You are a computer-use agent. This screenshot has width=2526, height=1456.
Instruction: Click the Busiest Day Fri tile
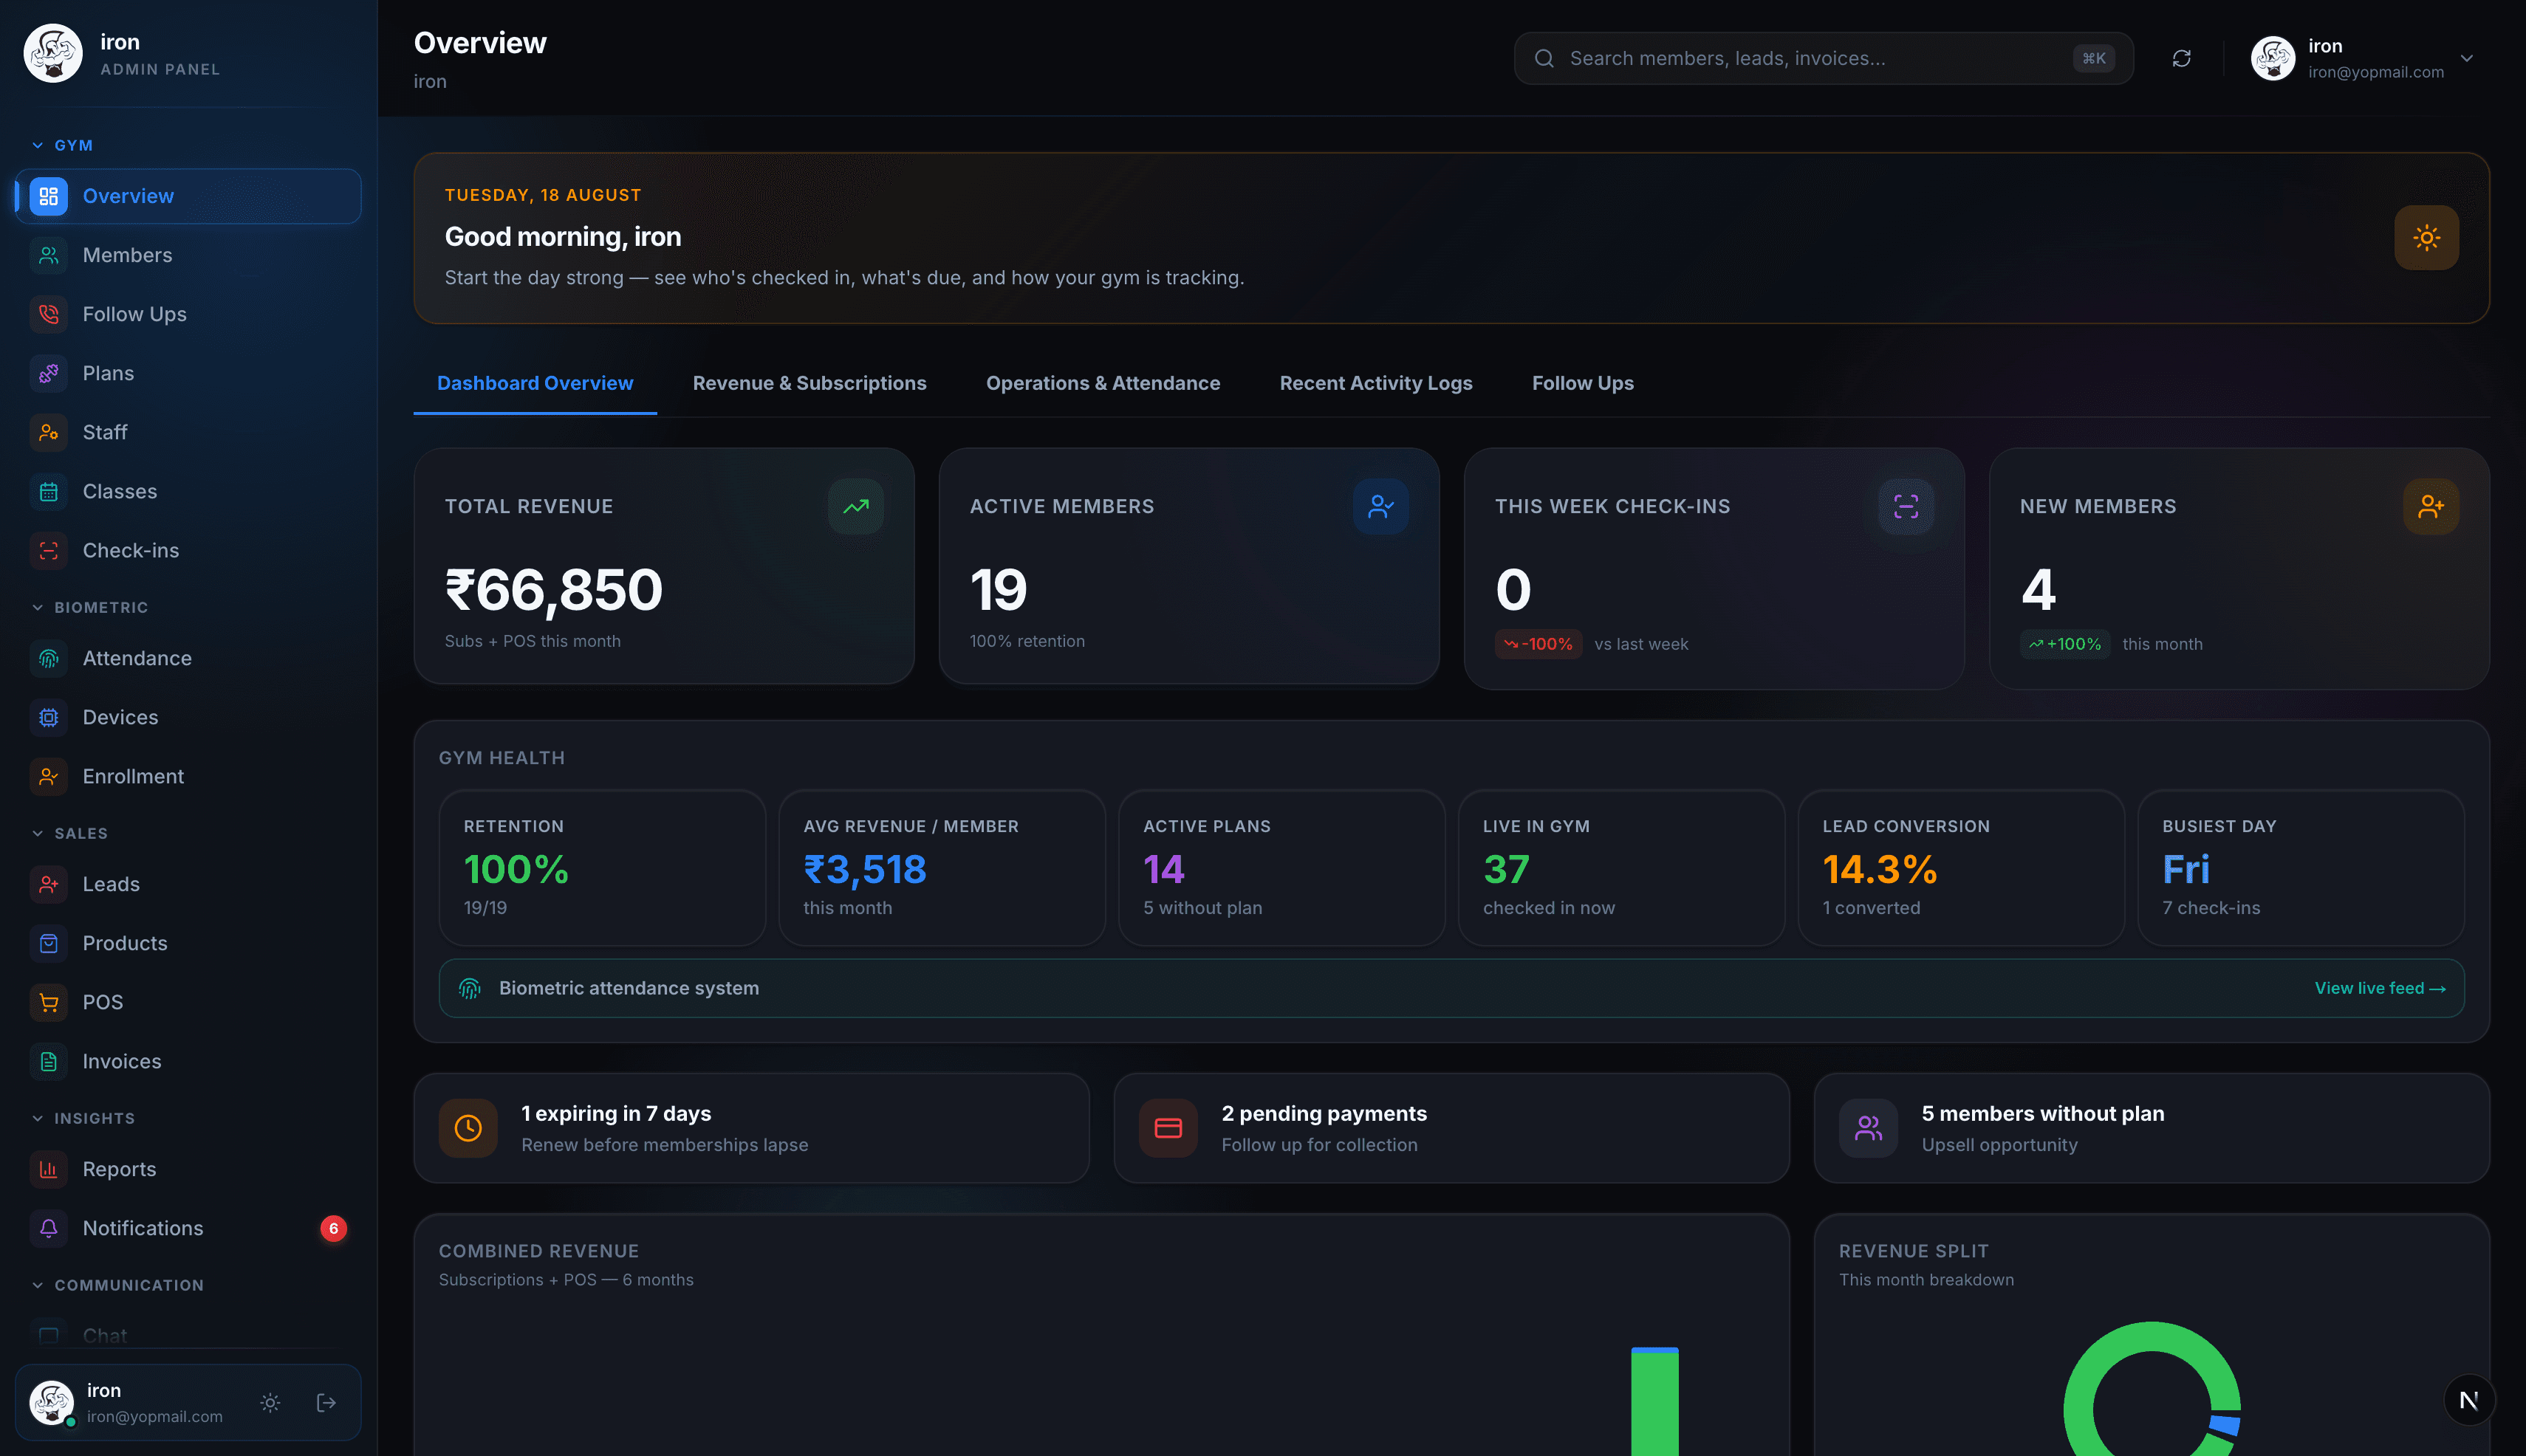(2301, 868)
